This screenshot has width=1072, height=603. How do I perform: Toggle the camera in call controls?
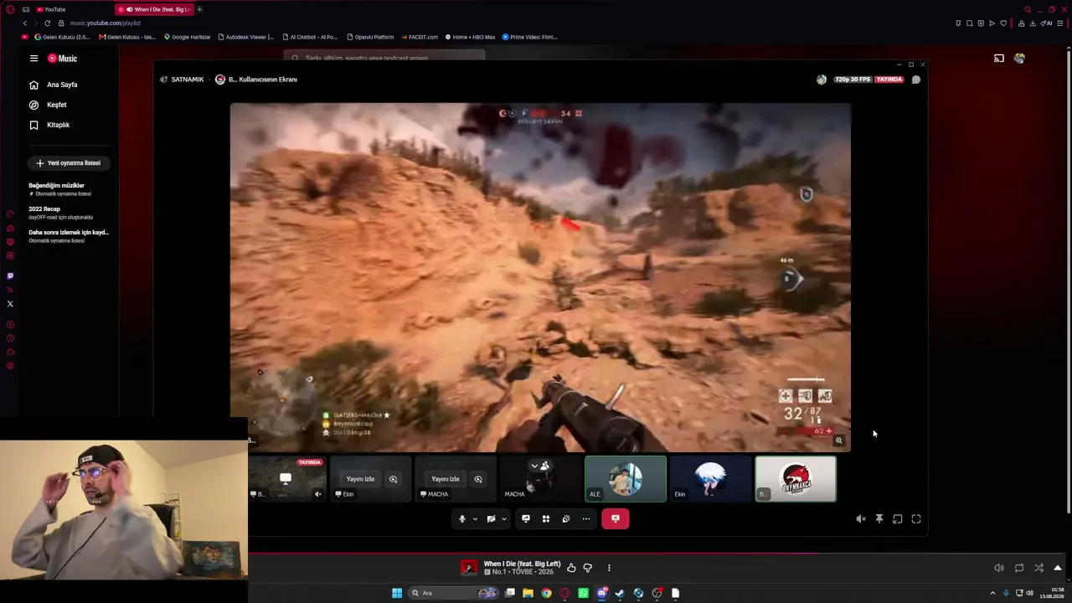491,518
